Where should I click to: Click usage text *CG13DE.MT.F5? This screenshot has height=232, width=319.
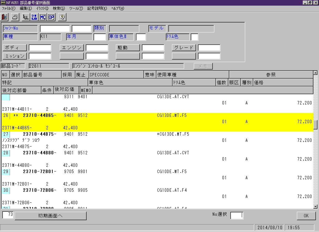pyautogui.click(x=173, y=134)
